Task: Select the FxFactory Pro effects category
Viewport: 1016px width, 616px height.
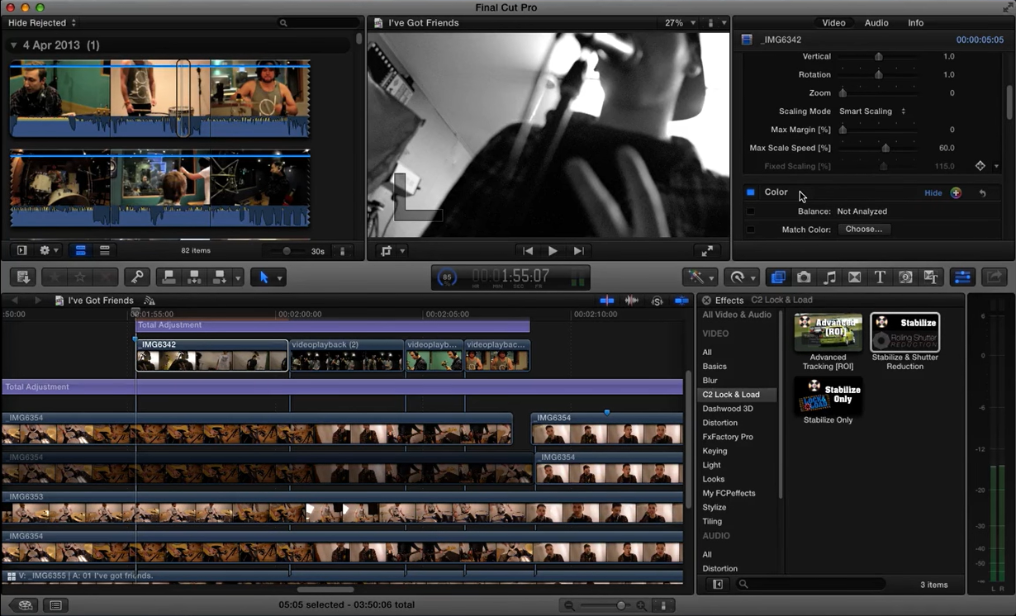Action: [728, 437]
